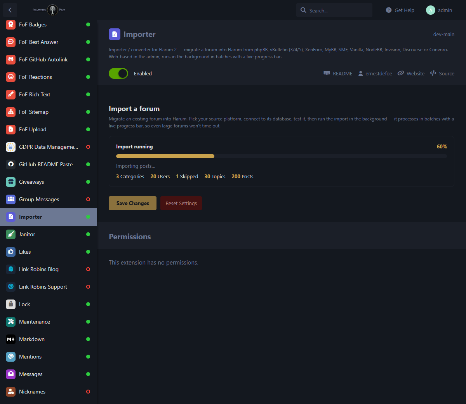The width and height of the screenshot is (466, 404).
Task: Toggle Link Robins Blog status dot
Action: click(x=88, y=269)
